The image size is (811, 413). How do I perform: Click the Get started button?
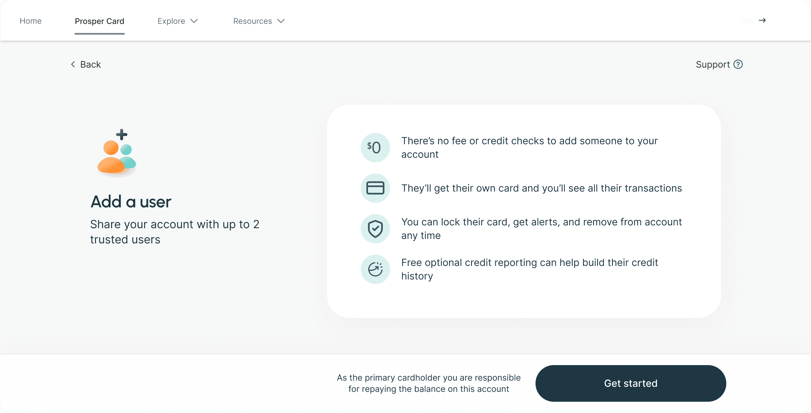[631, 383]
